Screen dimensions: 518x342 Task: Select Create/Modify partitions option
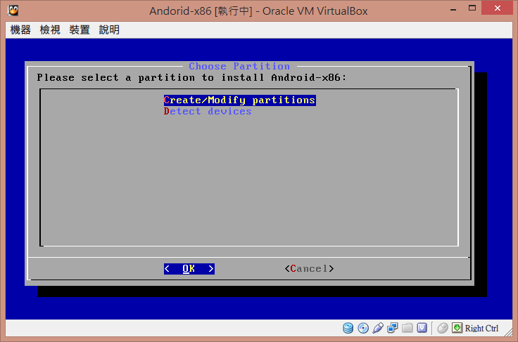239,100
